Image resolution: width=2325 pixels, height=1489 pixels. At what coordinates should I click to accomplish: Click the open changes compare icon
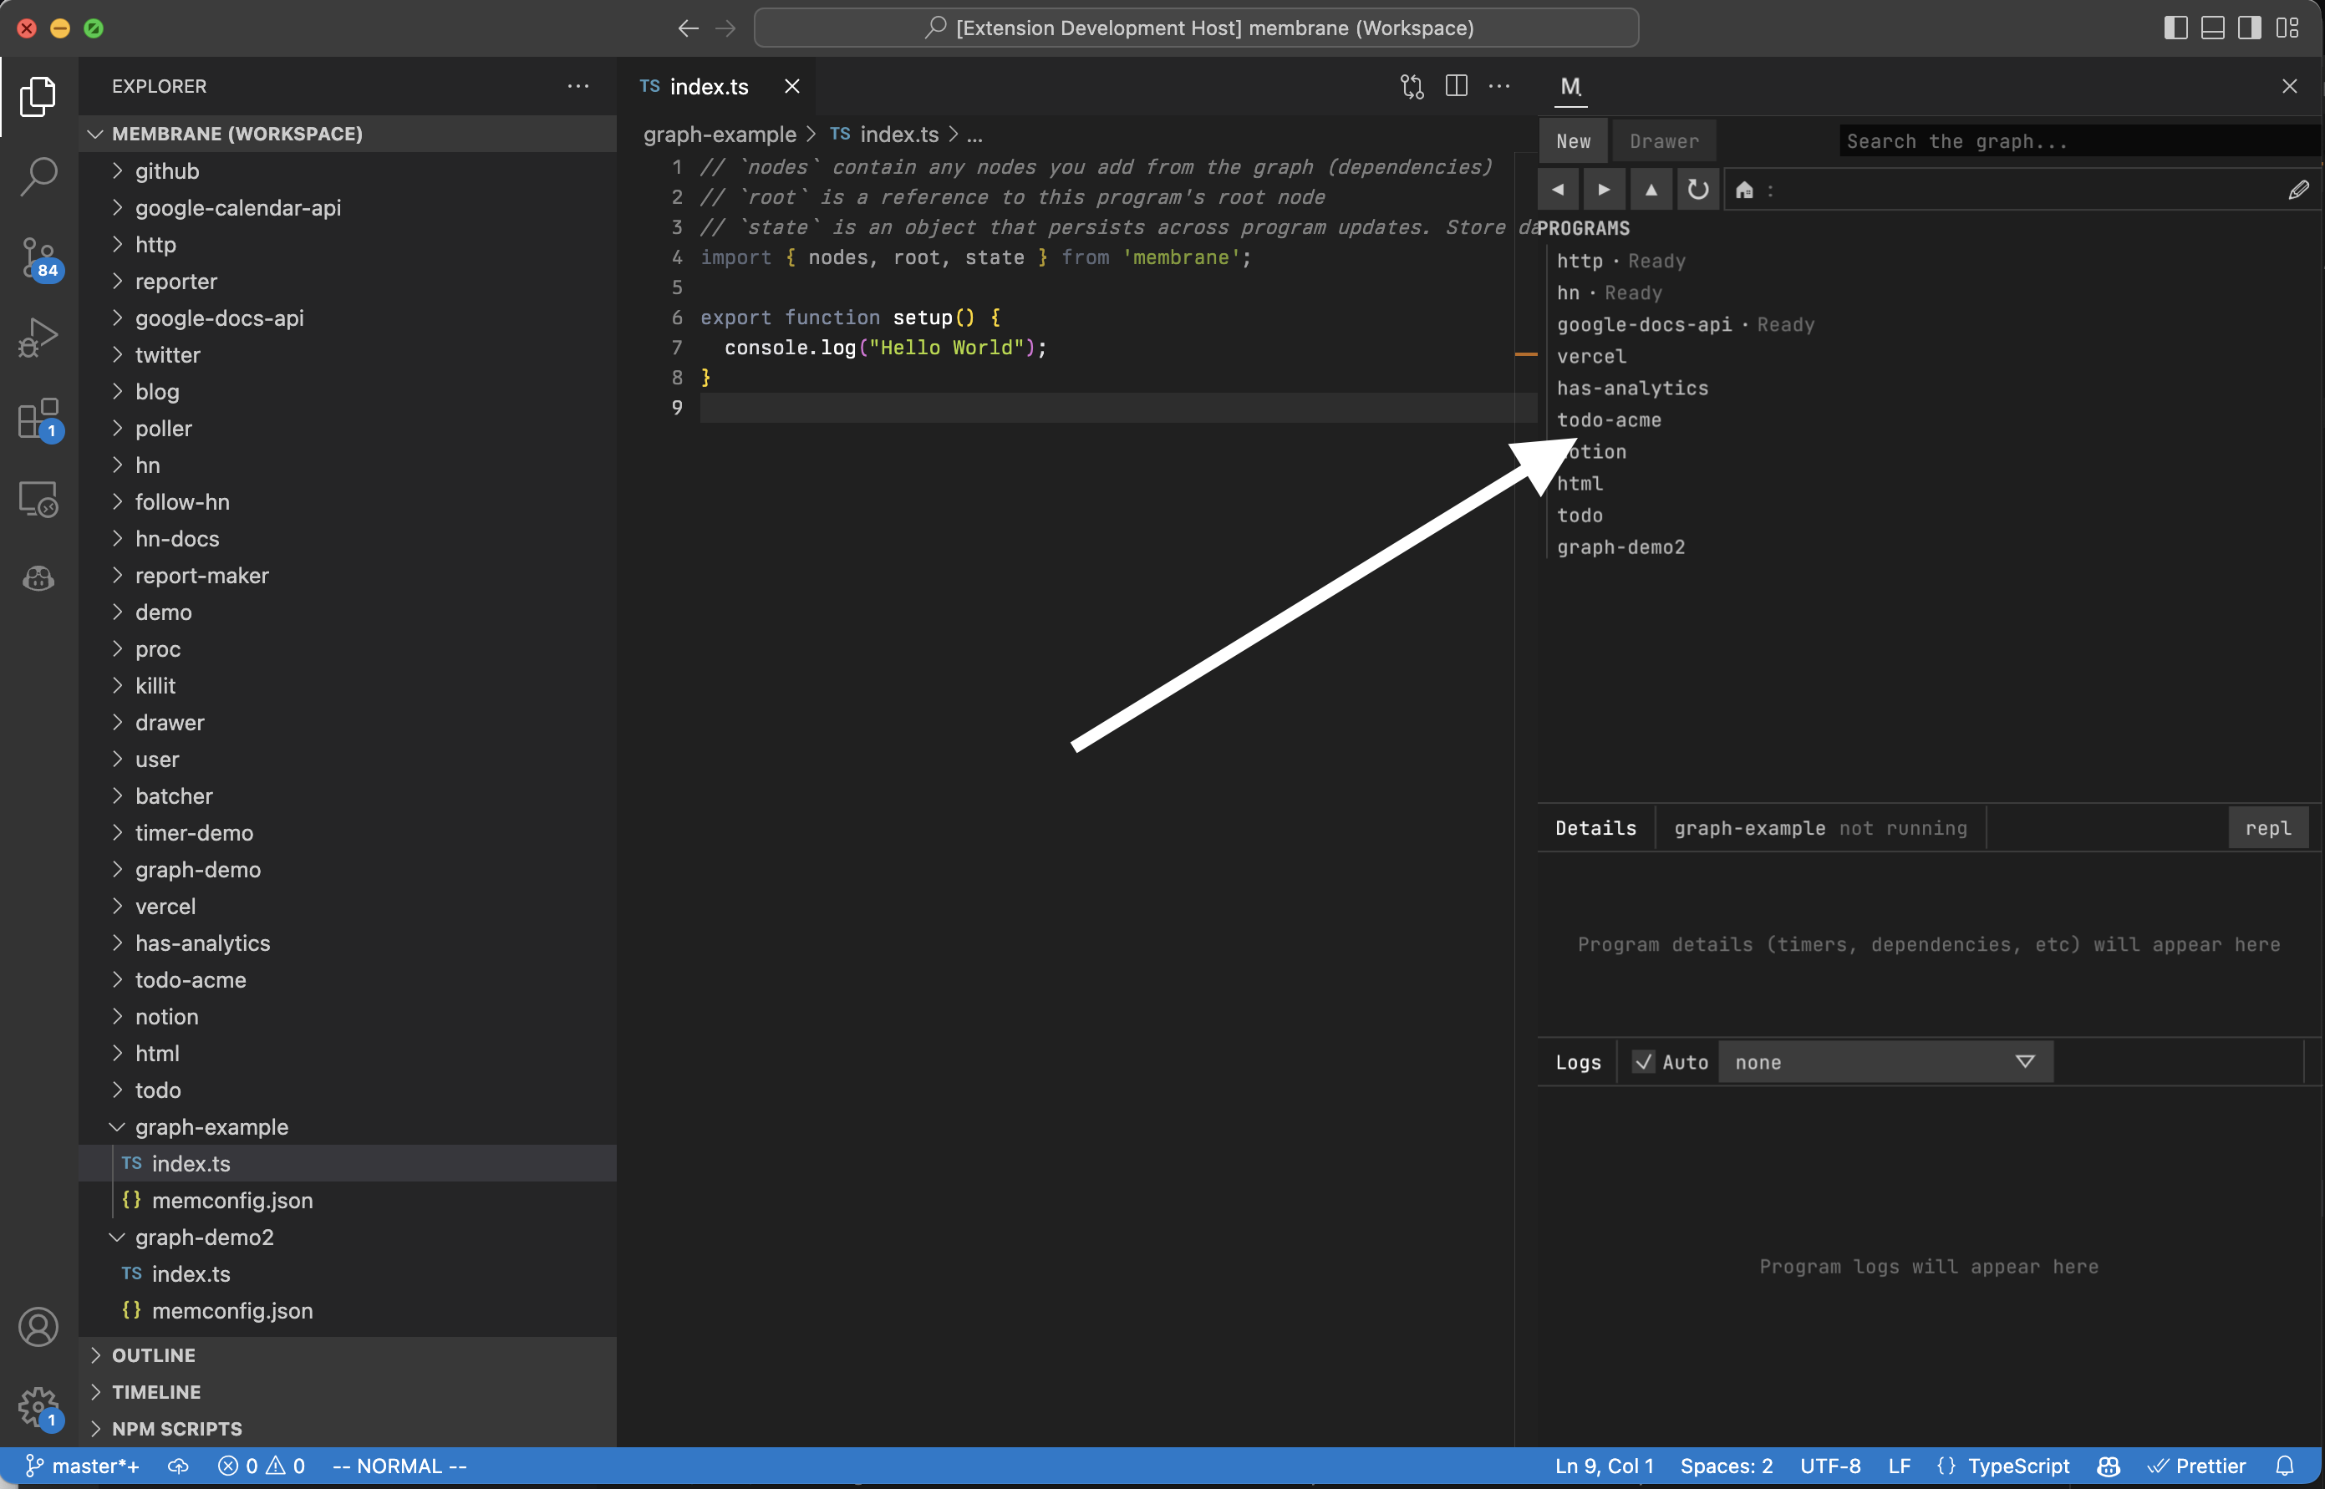pos(1412,86)
